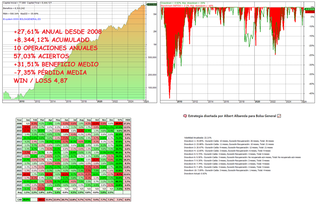This screenshot has height=208, width=317.
Task: Click the 5M label on equity chart axis
Action: tap(155, 14)
